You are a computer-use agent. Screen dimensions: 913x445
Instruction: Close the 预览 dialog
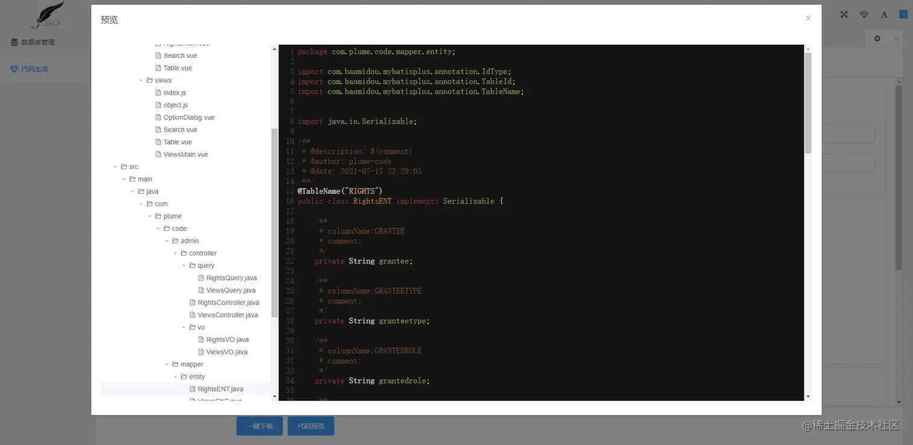[808, 18]
